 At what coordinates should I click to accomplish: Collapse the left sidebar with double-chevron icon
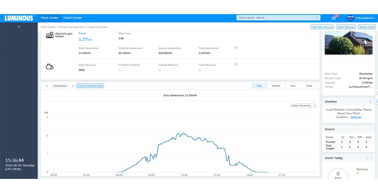(19, 27)
